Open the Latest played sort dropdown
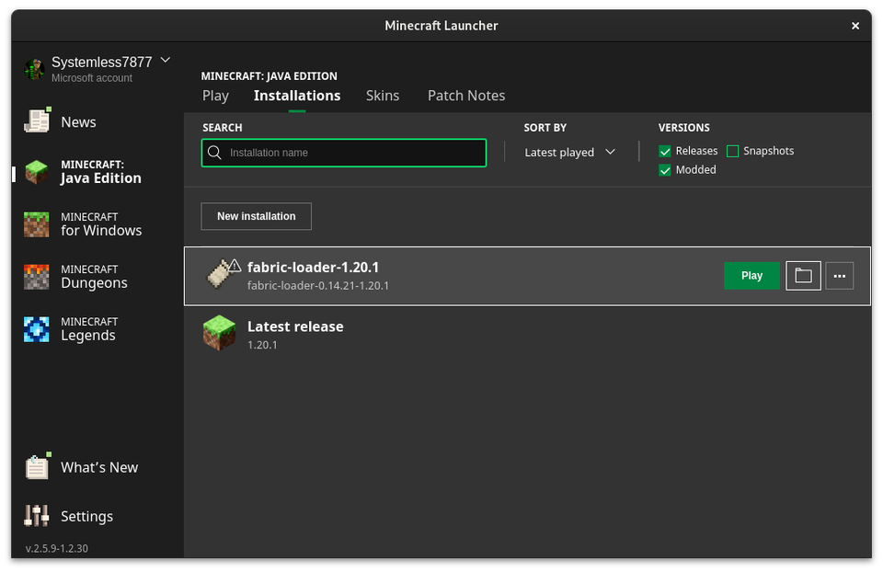Viewport: 883px width, 572px height. click(x=568, y=152)
